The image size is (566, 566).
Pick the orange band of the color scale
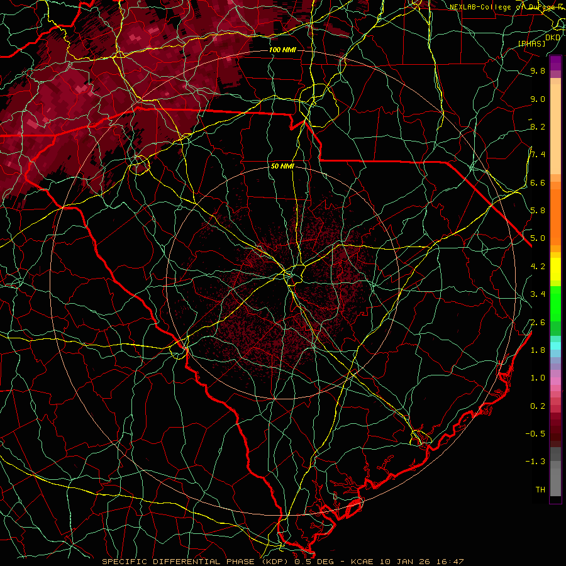555,216
